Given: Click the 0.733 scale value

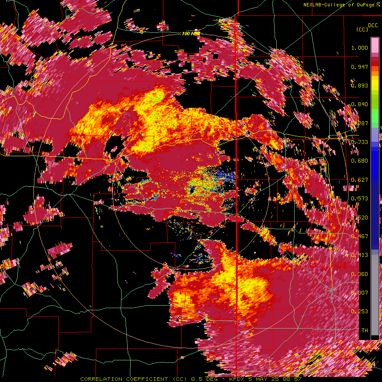Looking at the screenshot, I should click(x=360, y=142).
